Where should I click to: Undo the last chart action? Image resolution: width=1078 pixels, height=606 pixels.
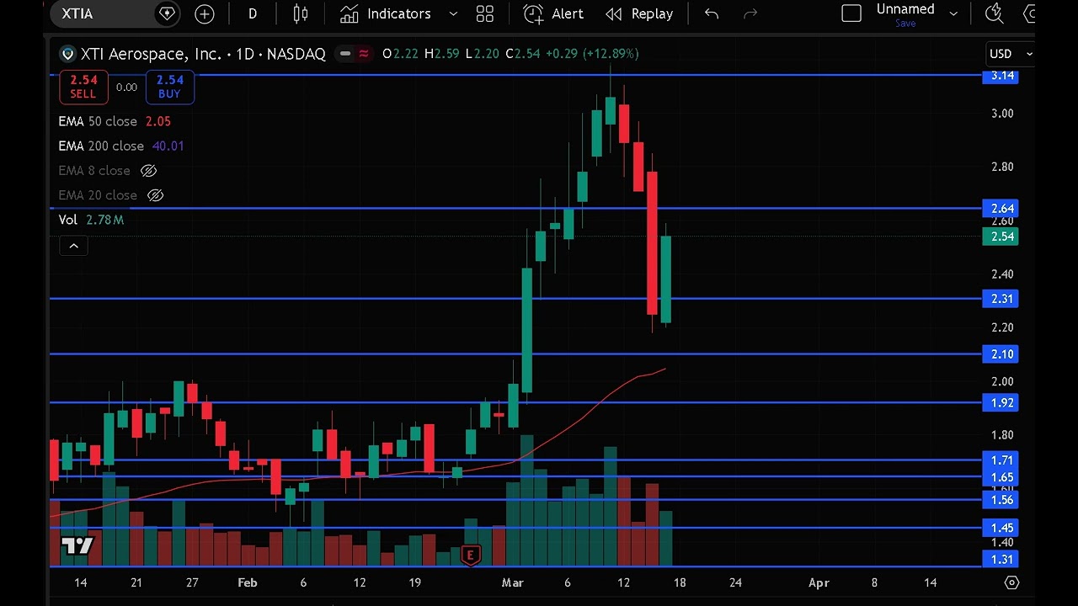(712, 13)
